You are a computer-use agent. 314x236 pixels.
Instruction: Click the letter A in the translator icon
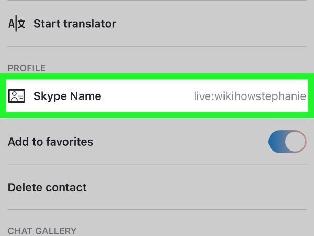[12, 24]
